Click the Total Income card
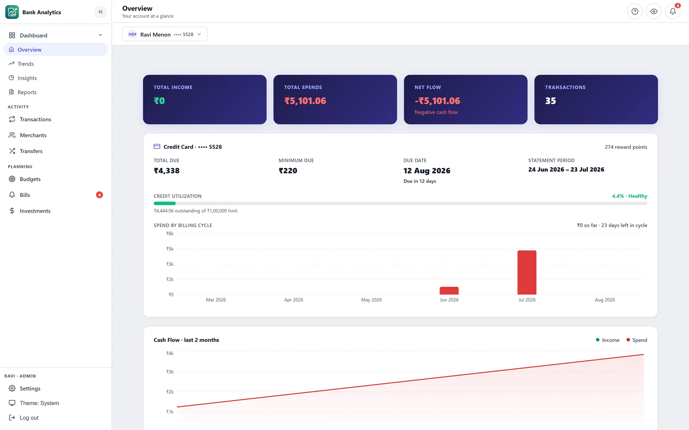Viewport: 689px width, 430px height. pos(205,99)
